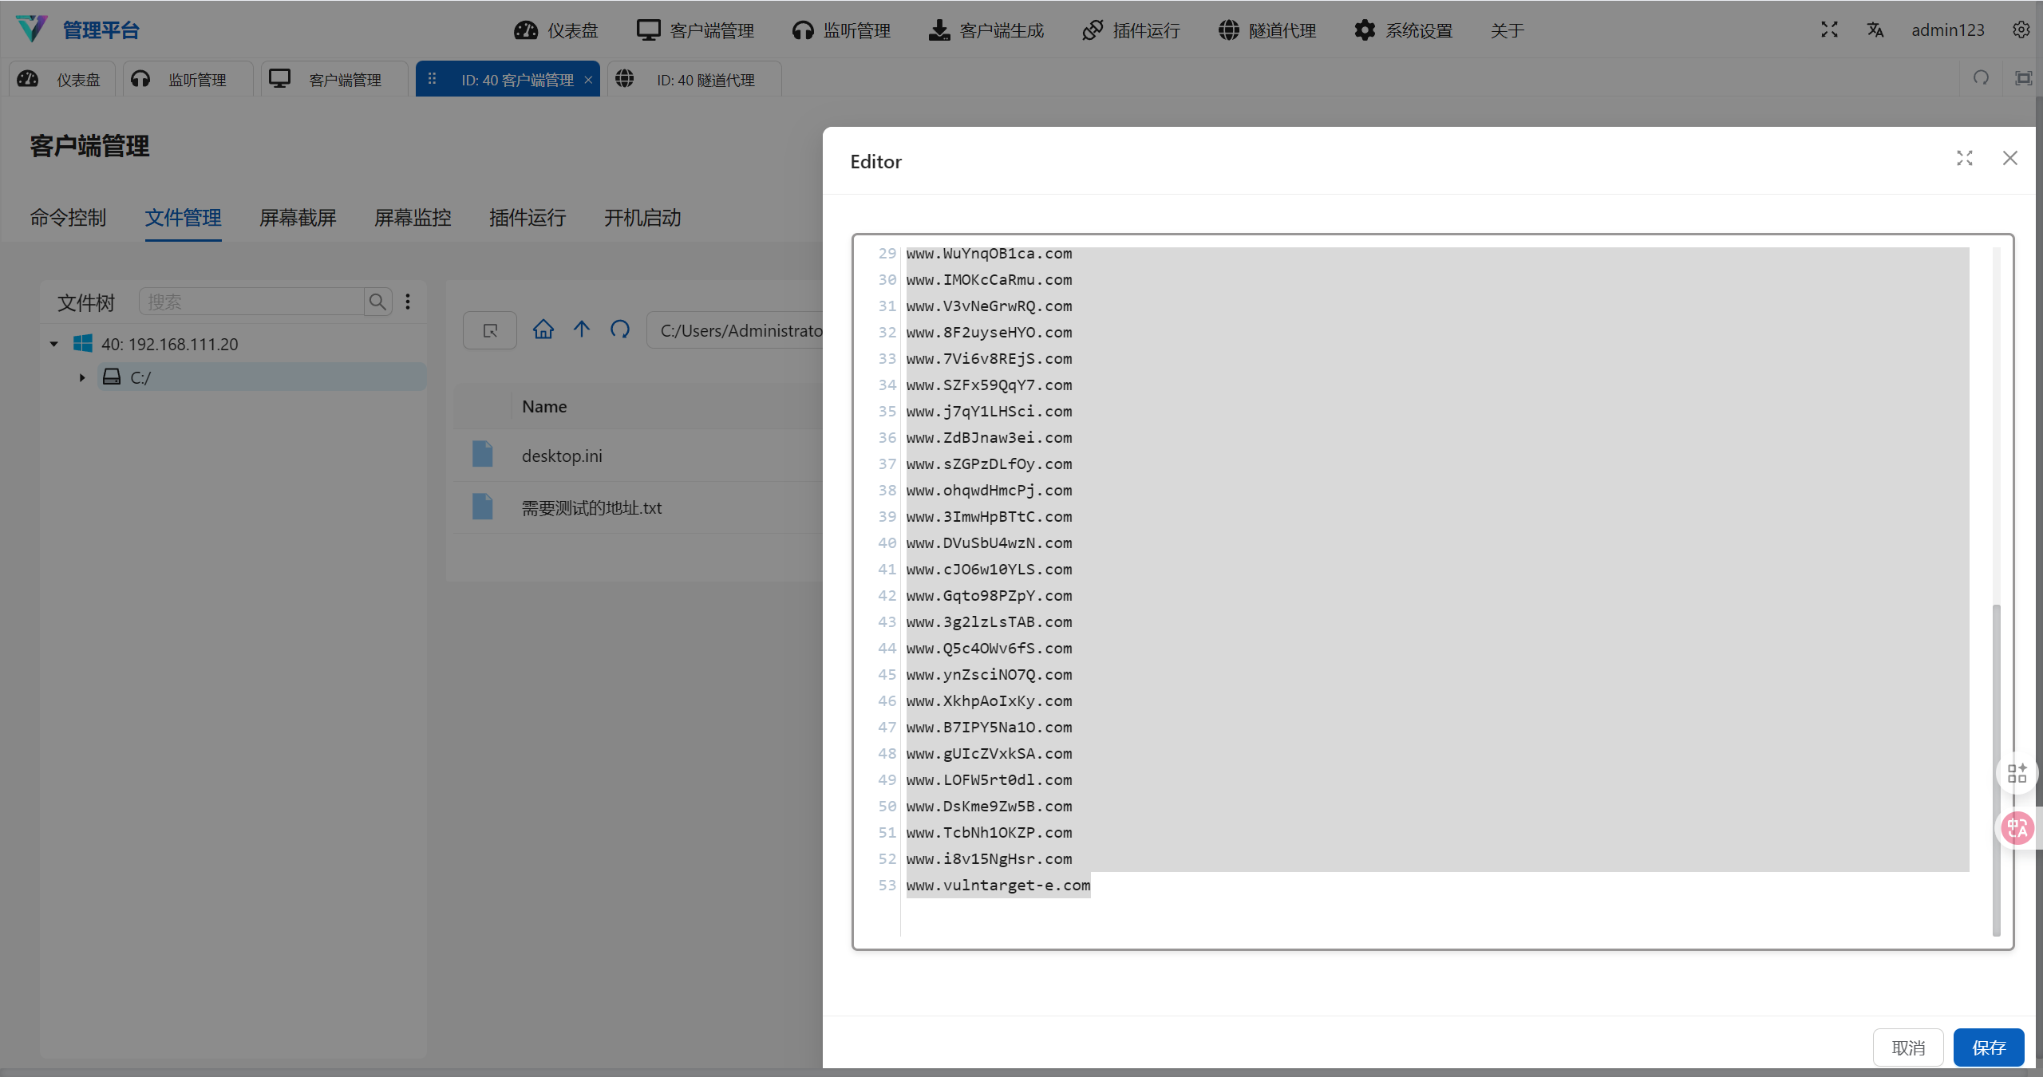Screen dimensions: 2043x1077
Task: Expand the Editor panel to fullscreen
Action: [1965, 159]
